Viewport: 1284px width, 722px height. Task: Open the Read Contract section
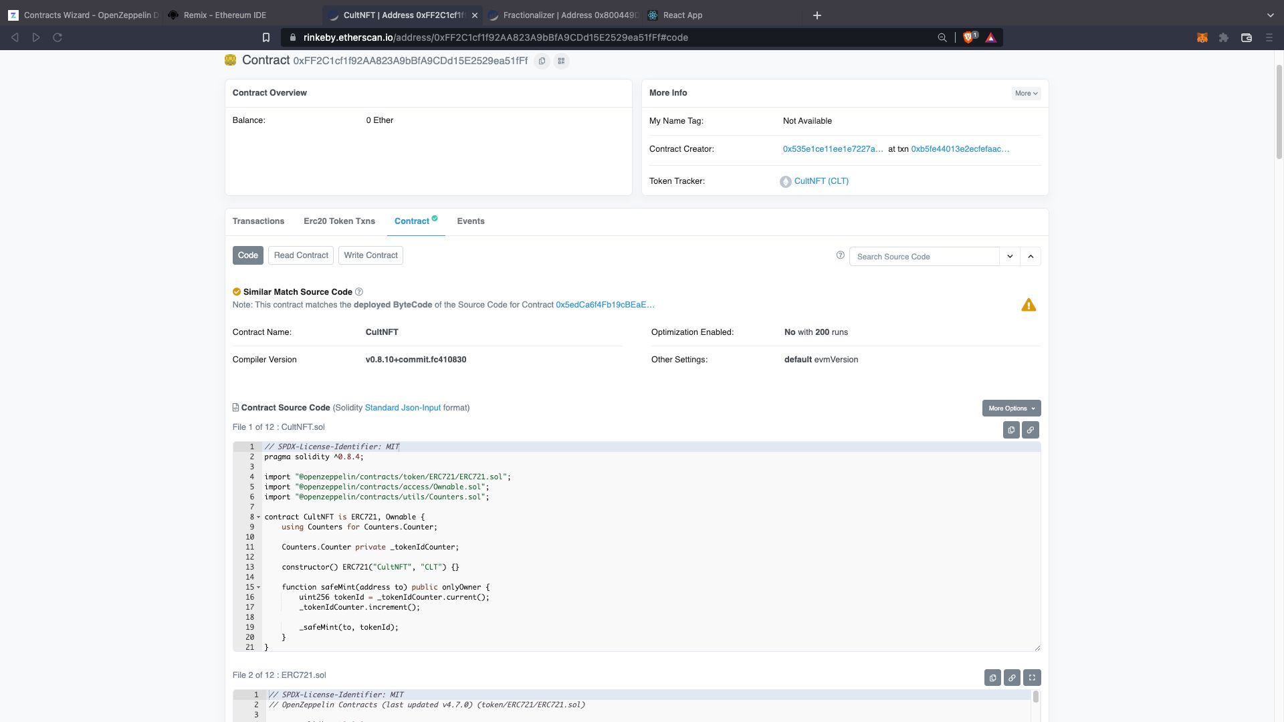[301, 255]
